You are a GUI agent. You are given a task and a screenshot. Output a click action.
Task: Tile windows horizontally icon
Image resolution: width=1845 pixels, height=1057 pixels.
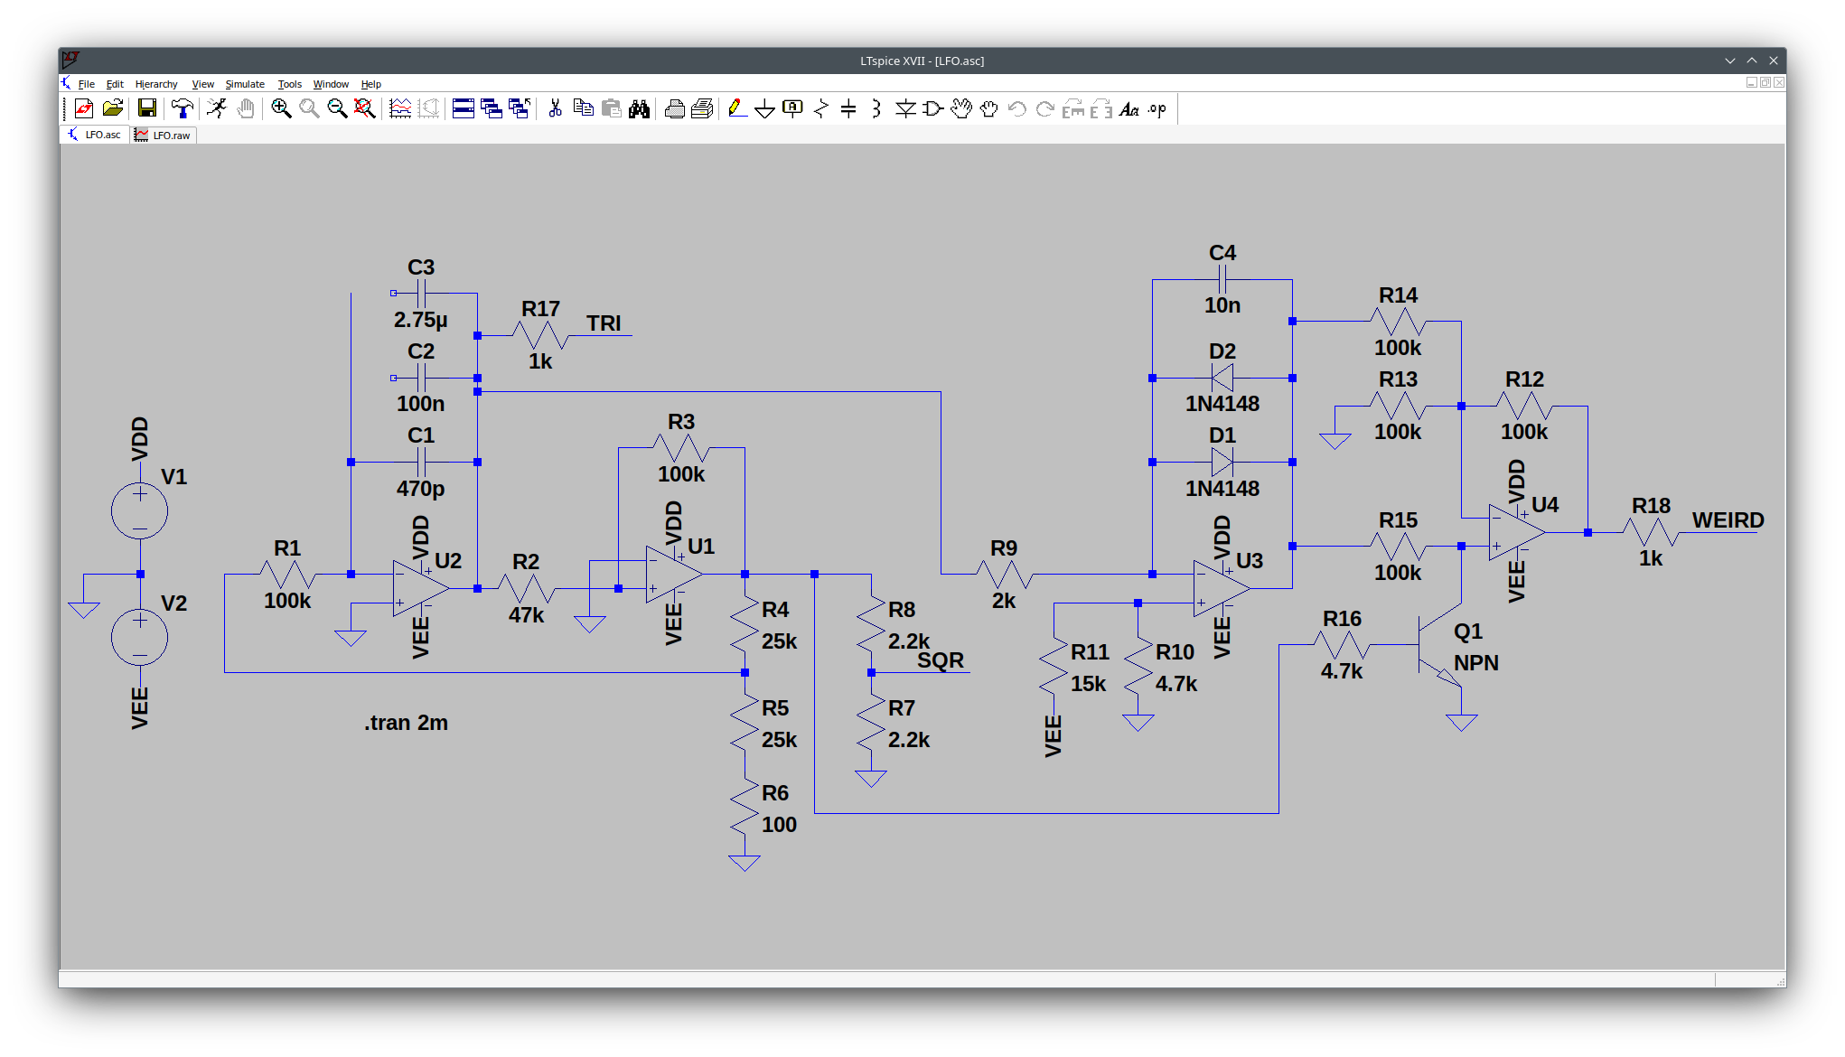pos(464,109)
